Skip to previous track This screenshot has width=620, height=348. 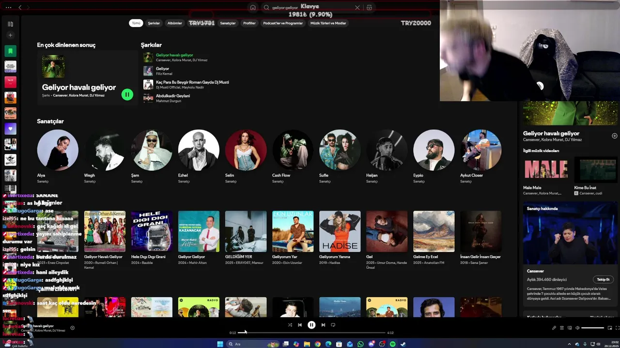pos(300,325)
